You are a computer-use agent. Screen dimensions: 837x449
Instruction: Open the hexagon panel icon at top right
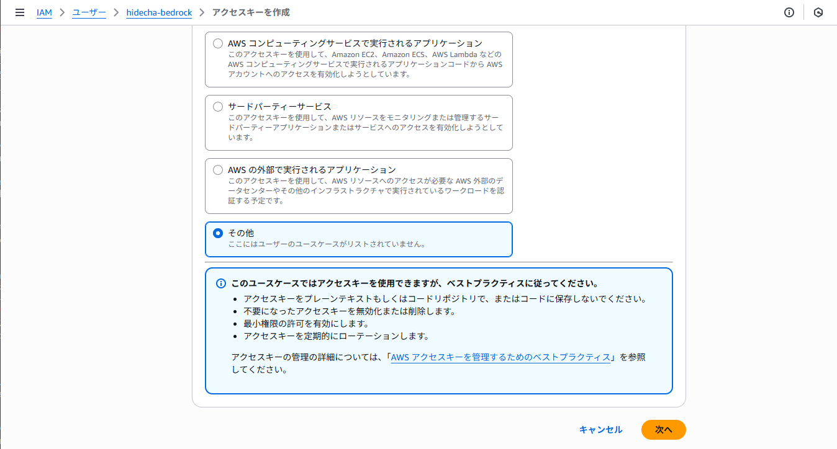click(x=818, y=12)
